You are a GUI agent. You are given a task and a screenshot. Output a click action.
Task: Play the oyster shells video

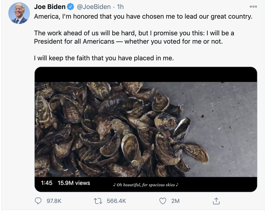[146, 128]
